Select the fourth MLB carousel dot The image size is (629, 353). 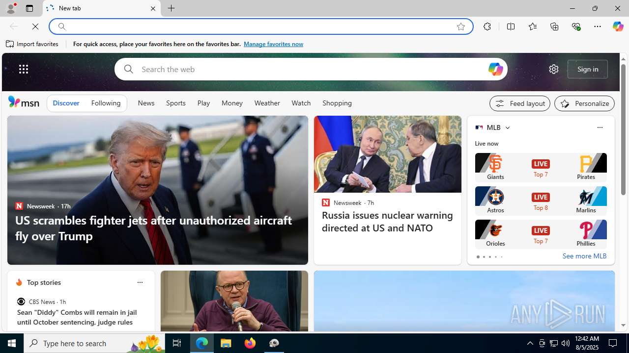(495, 257)
